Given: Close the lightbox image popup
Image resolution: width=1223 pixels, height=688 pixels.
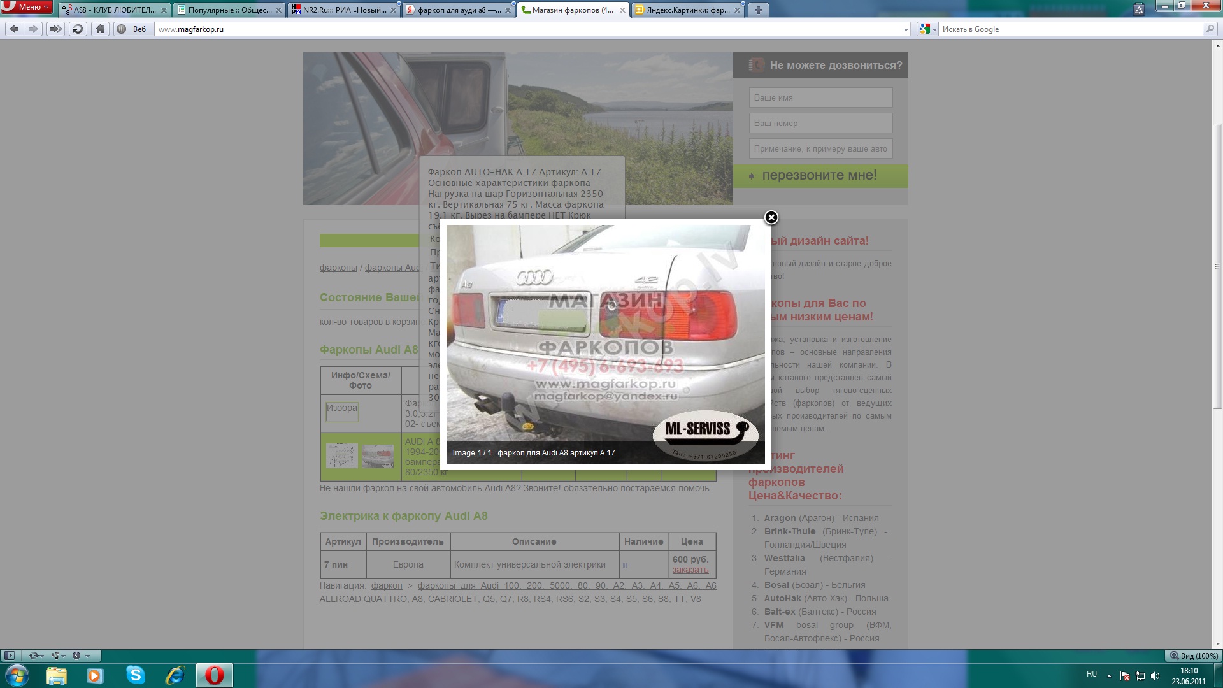Looking at the screenshot, I should point(771,218).
